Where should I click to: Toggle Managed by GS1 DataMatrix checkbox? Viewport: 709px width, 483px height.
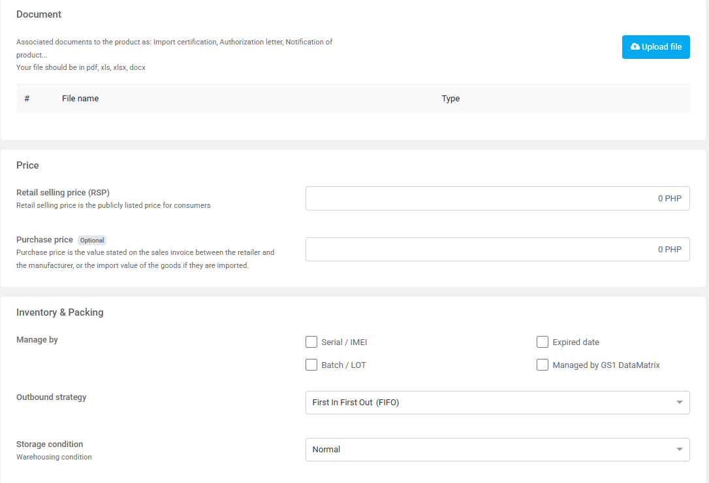coord(543,365)
